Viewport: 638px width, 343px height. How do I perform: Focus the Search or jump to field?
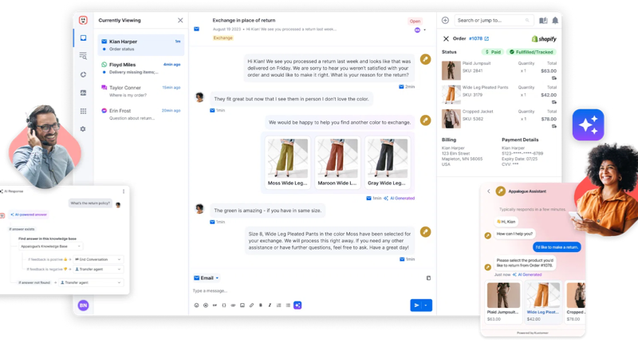click(494, 21)
